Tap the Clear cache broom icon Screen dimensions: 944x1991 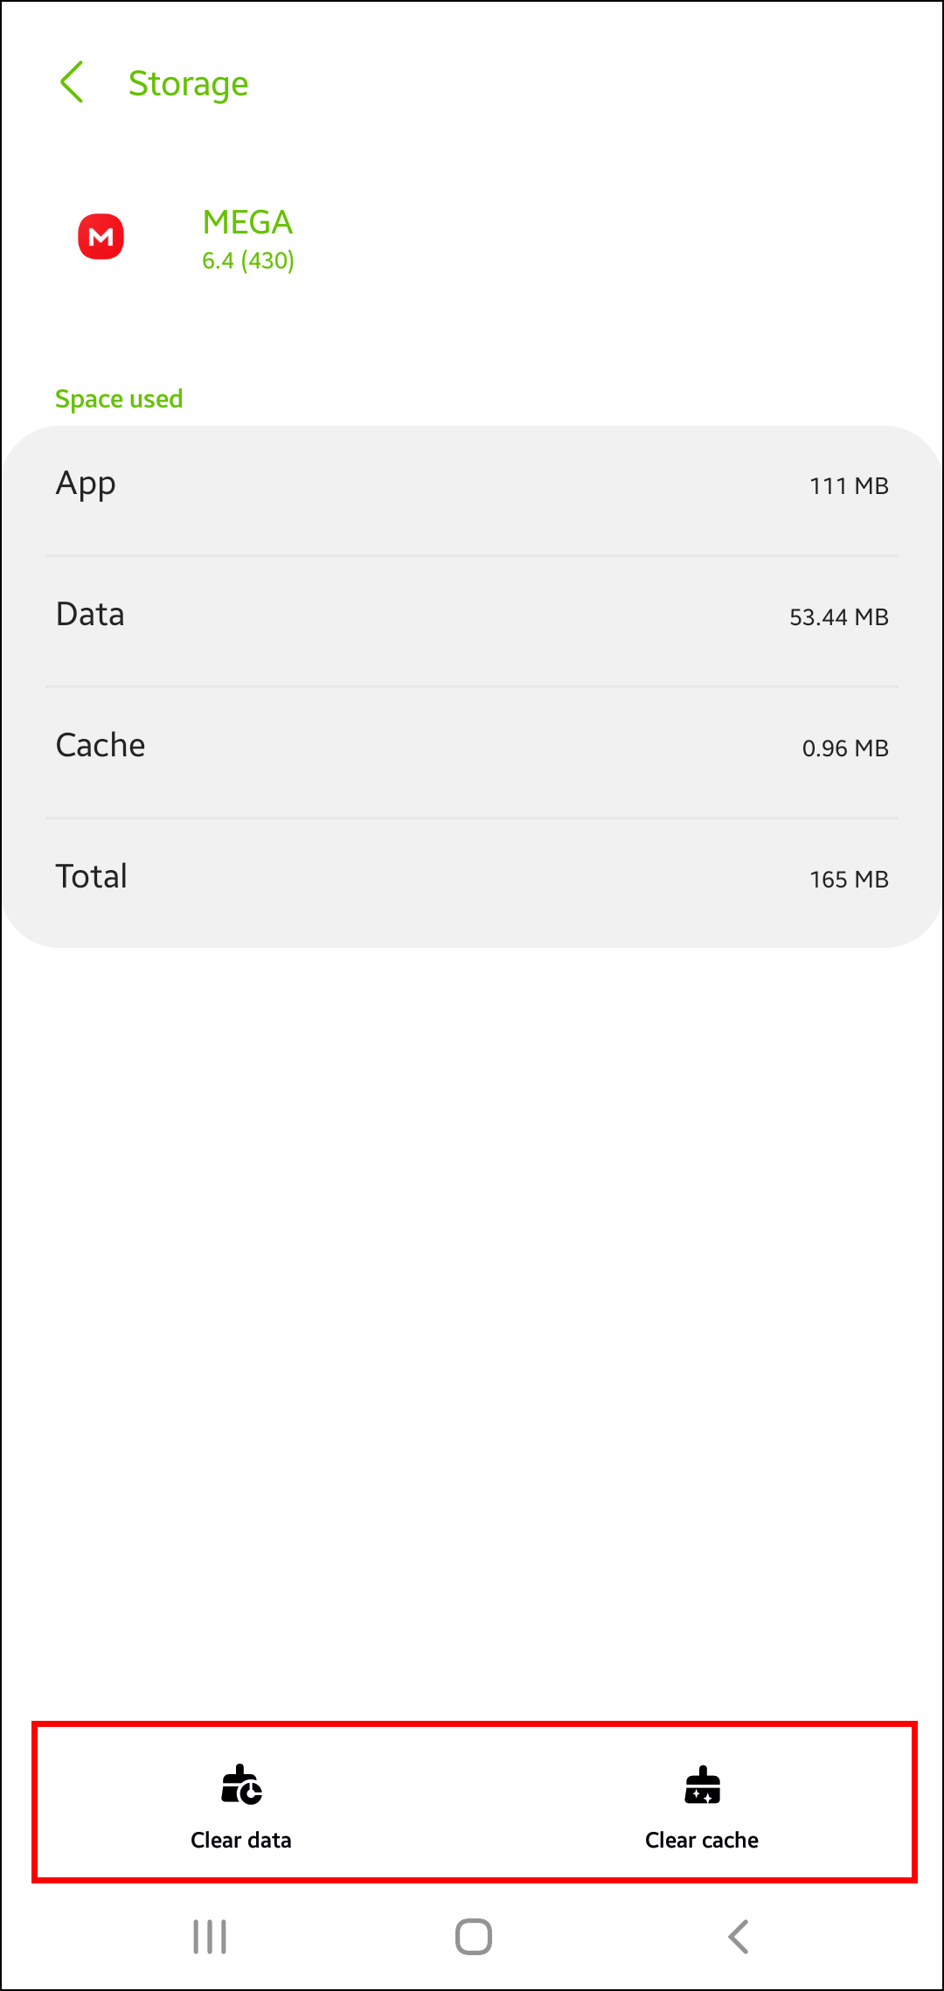point(702,1785)
